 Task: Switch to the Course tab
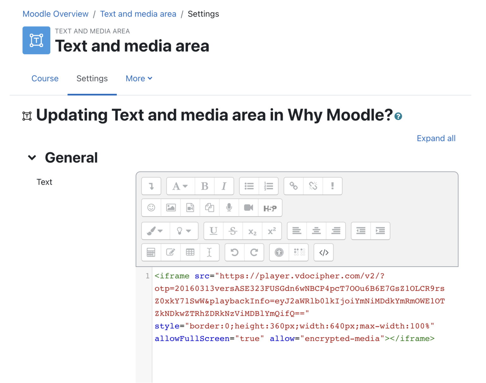click(x=45, y=79)
